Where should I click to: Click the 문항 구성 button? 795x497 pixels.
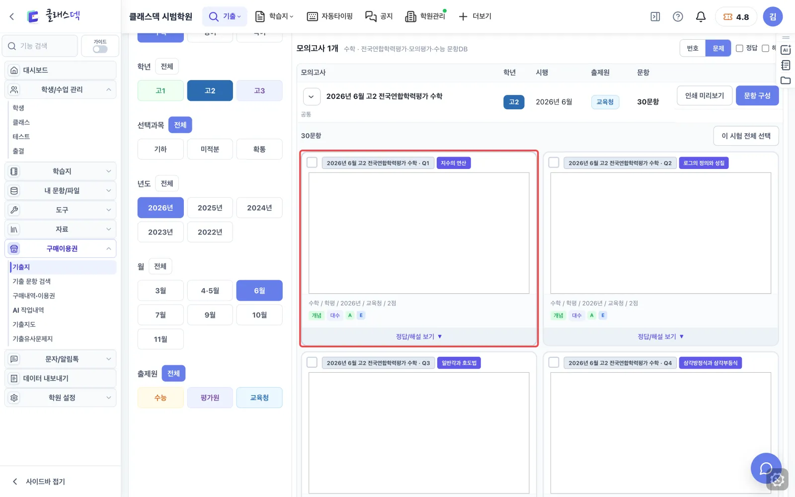[757, 95]
